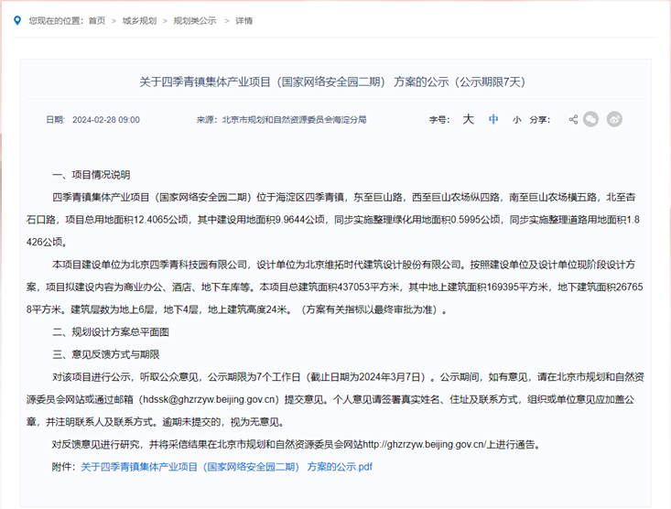Click the 详情 breadcrumb item
The width and height of the screenshot is (671, 509).
244,20
